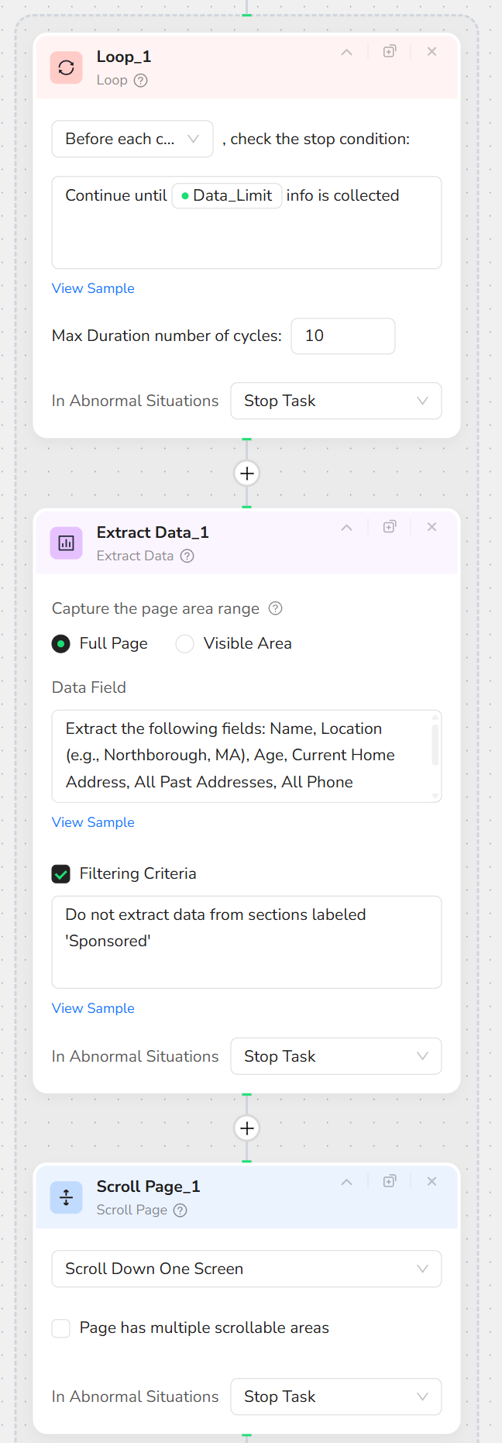Open the Scroll Down One Screen dropdown
502x1443 pixels.
coord(246,1269)
